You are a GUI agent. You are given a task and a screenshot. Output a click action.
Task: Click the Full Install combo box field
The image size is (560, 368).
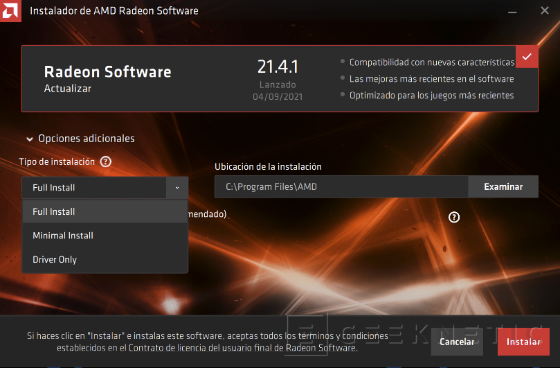(93, 188)
